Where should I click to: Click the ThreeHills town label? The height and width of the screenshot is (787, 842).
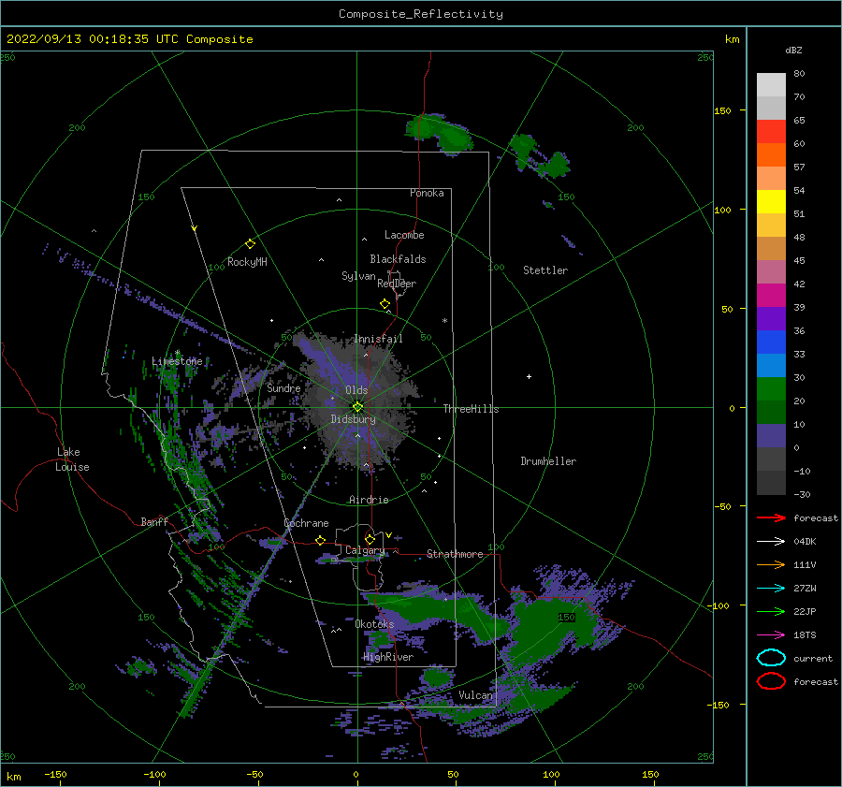click(x=471, y=409)
